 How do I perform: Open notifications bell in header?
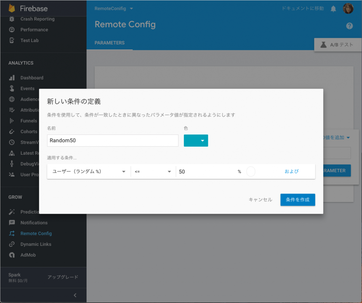point(333,9)
